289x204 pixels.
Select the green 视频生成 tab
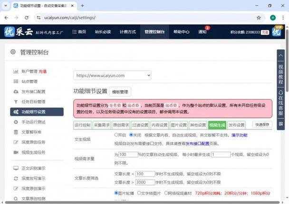tap(217, 125)
